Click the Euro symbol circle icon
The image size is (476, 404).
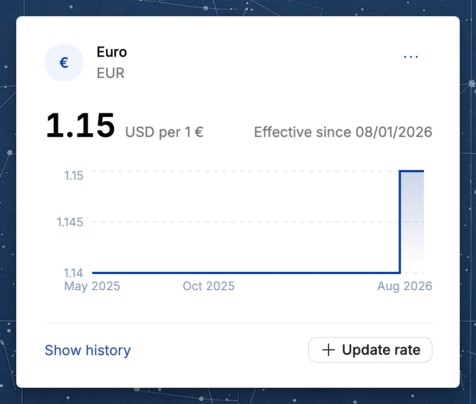coord(64,62)
